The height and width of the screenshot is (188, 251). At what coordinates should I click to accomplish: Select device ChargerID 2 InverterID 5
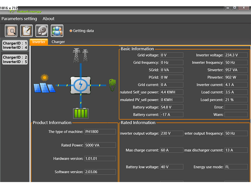15,60
